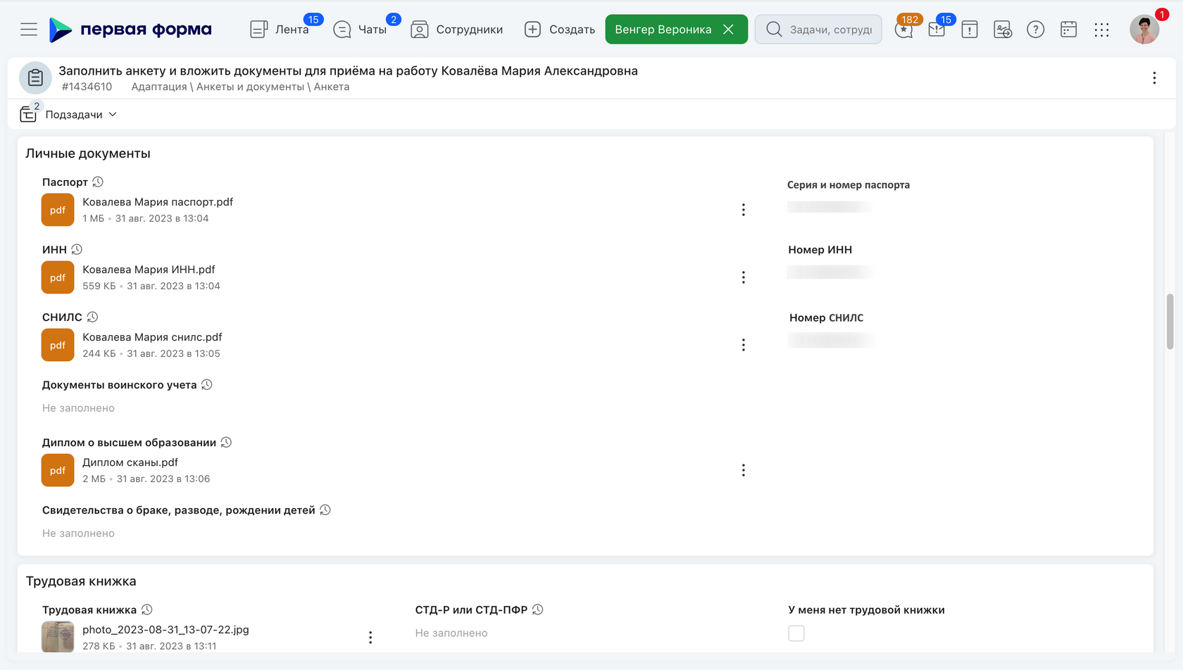
Task: Open the Чаты section
Action: pos(361,30)
